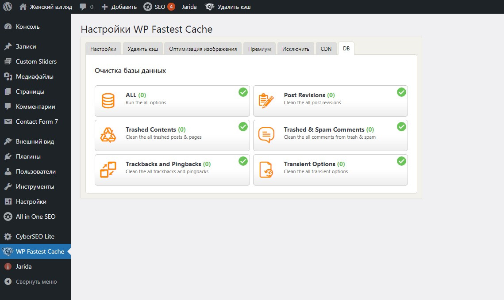Click green checkmark on Post Revisions card

[x=401, y=92]
